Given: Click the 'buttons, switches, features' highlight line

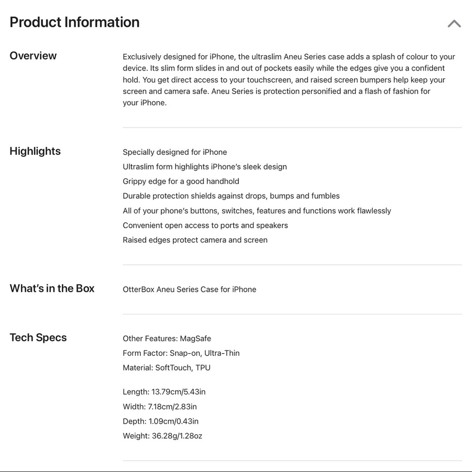Looking at the screenshot, I should coord(257,211).
